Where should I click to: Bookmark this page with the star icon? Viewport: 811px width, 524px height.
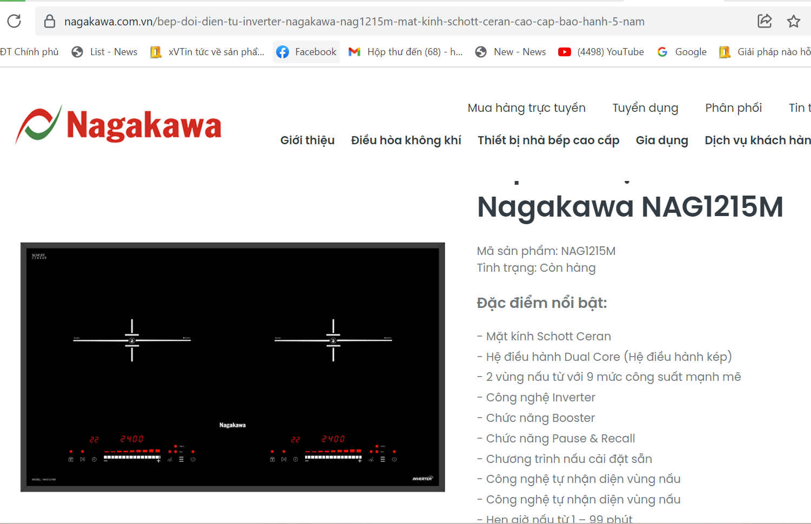point(793,21)
